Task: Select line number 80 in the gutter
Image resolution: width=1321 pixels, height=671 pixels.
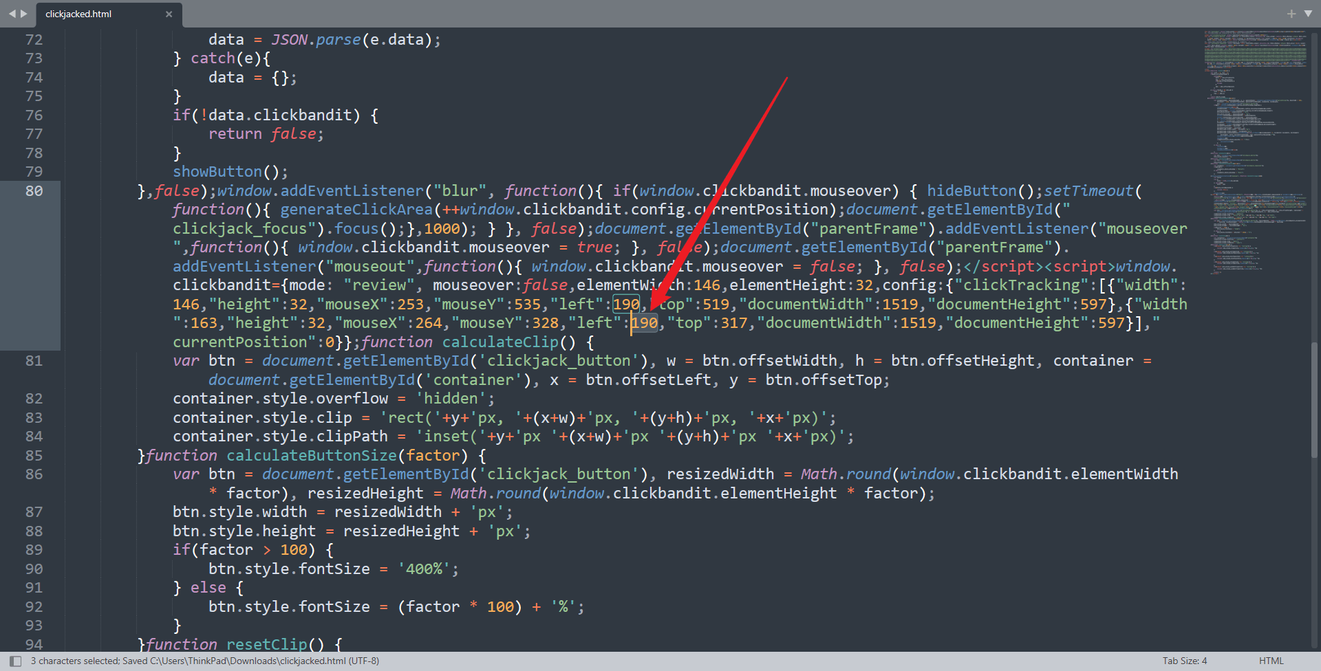Action: click(x=34, y=191)
